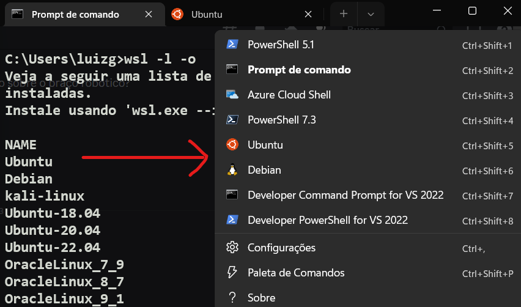Click the Ctrl+Shift+5 shortcut label

point(487,146)
